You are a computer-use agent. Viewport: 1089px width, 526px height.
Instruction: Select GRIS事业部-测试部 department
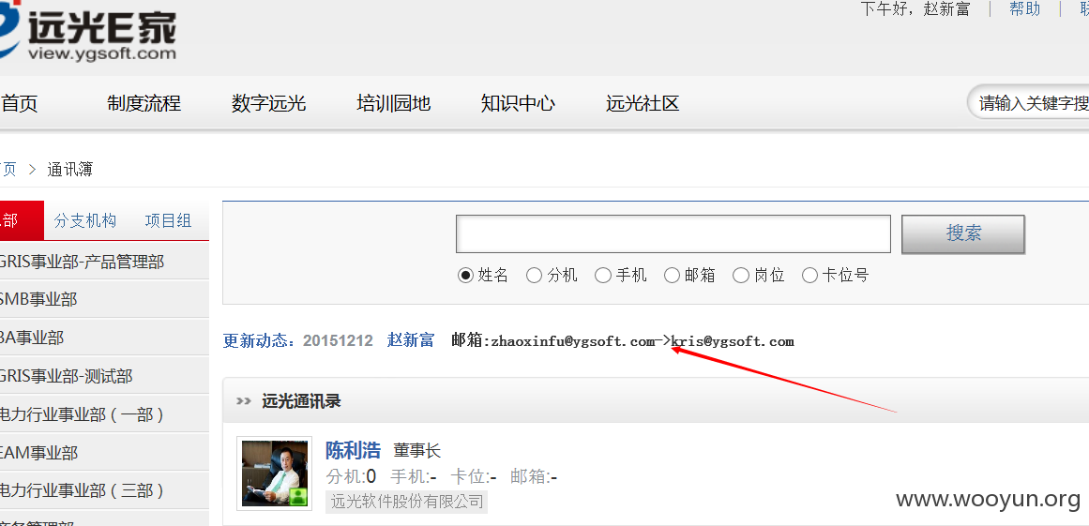[x=104, y=376]
